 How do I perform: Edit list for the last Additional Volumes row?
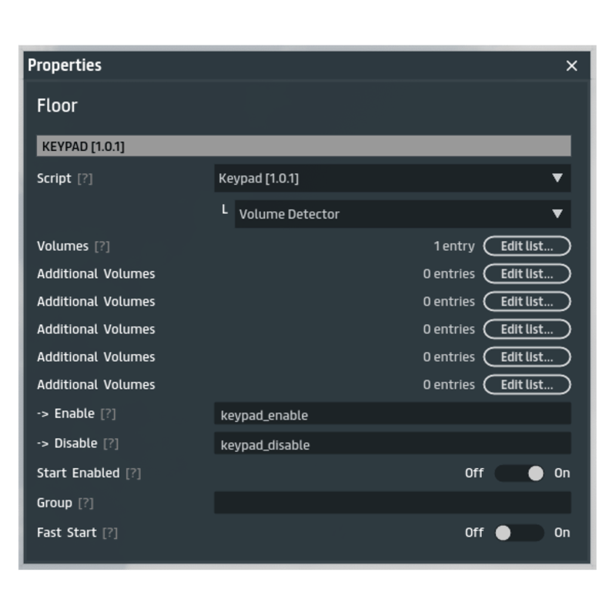click(527, 385)
